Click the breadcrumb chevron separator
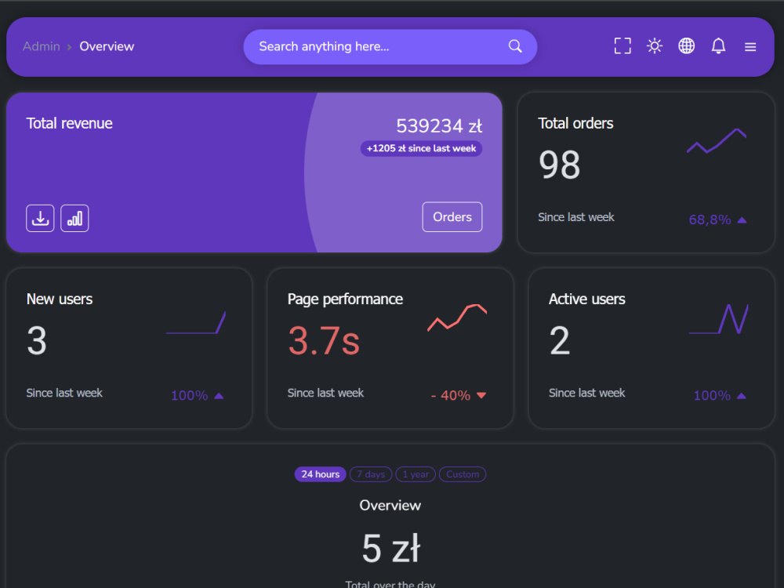Screen dimensions: 784x588 click(70, 47)
